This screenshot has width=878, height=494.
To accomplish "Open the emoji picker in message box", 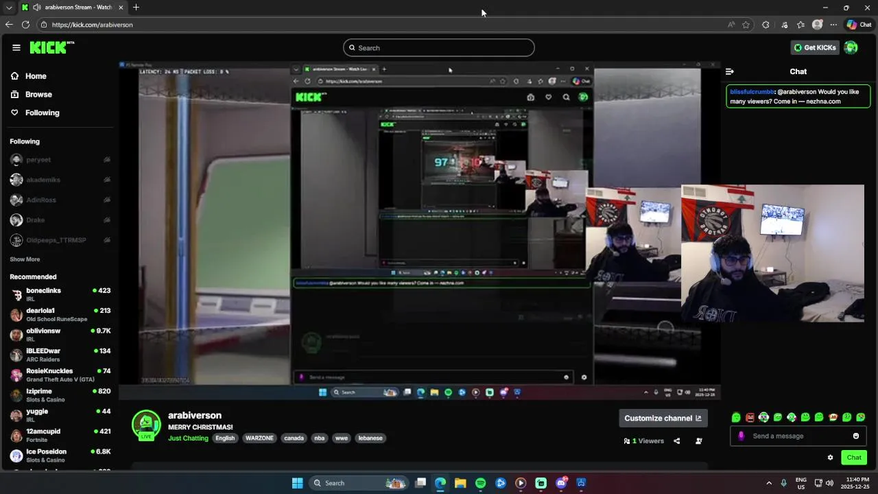I will pos(856,436).
